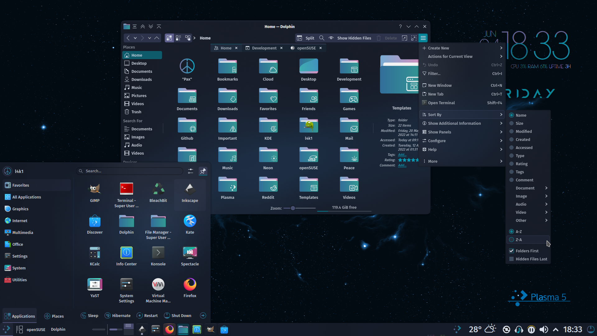Screen dimensions: 597x336
Task: Set rating stars in info panel
Action: pos(408,160)
